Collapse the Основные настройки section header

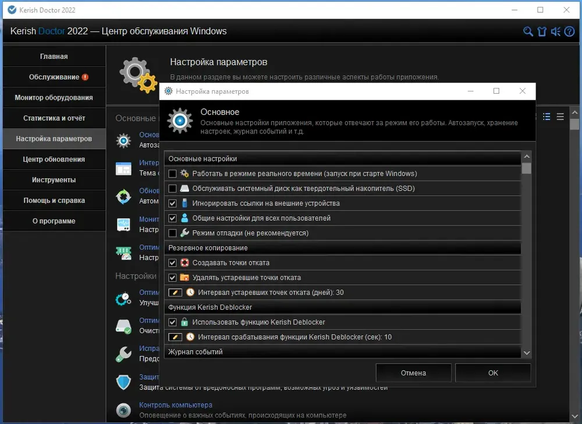(342, 158)
